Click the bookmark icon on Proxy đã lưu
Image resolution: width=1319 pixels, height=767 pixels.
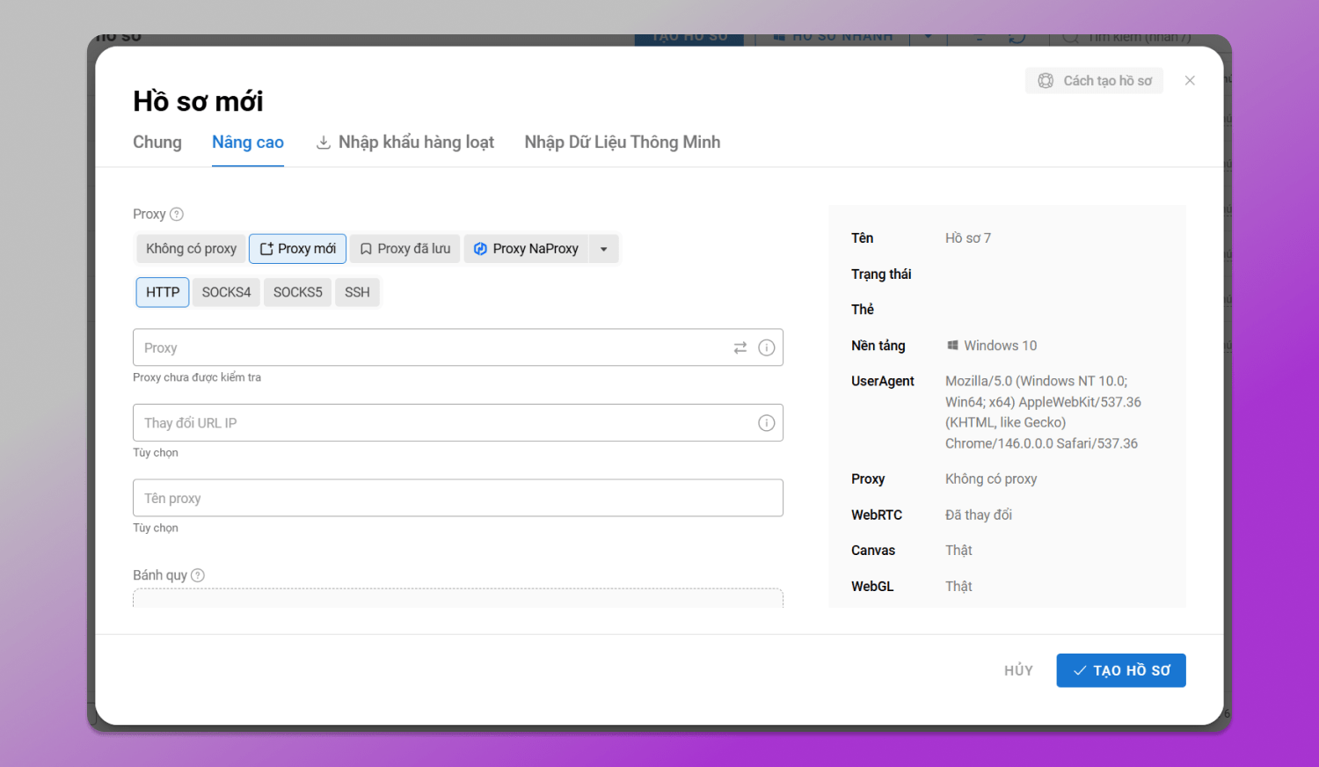click(x=366, y=248)
